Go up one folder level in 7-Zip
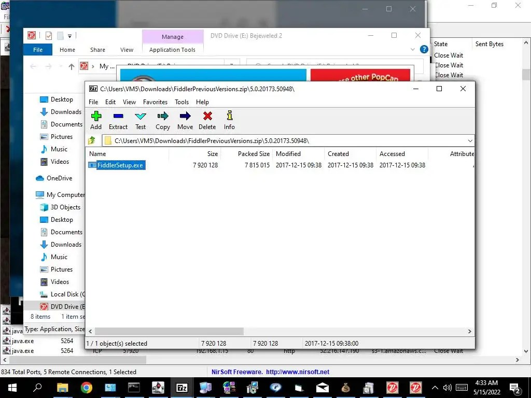 [92, 140]
